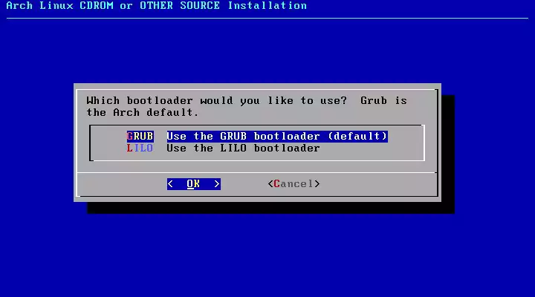
Task: Click the horizontal line under the title
Action: point(267,18)
